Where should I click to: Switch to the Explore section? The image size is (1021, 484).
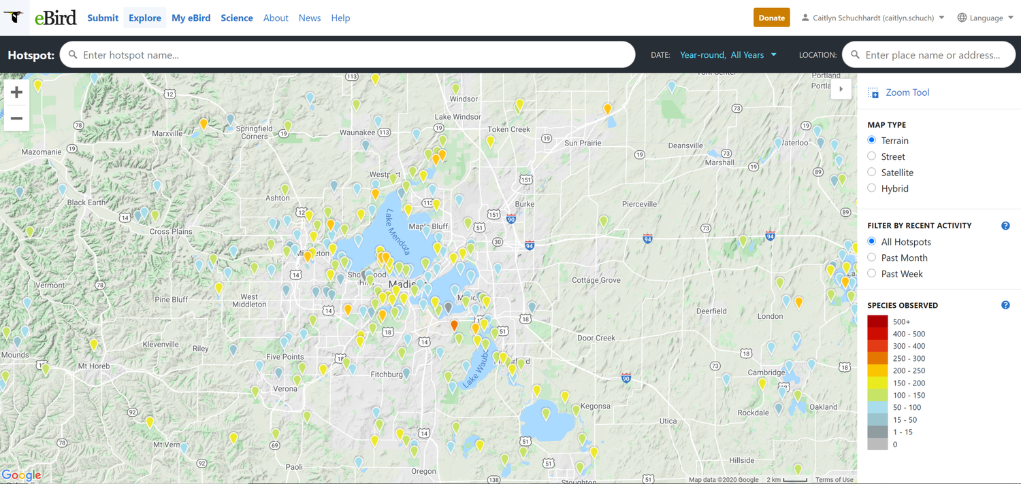point(145,18)
